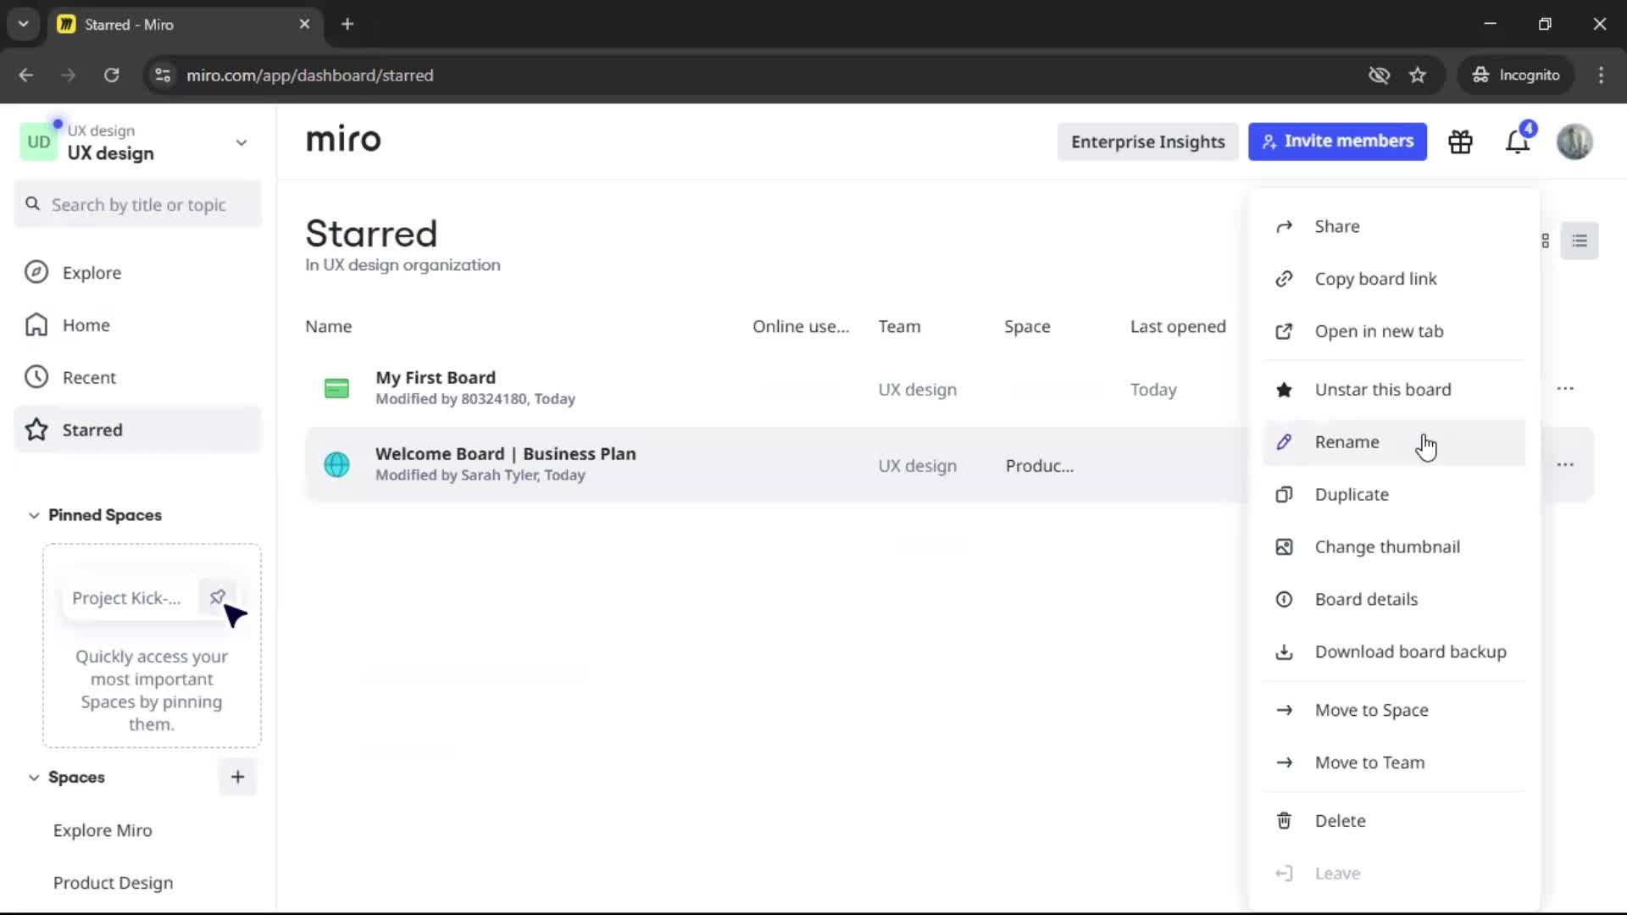This screenshot has height=915, width=1627.
Task: Switch to list view layout icon
Action: tap(1580, 241)
